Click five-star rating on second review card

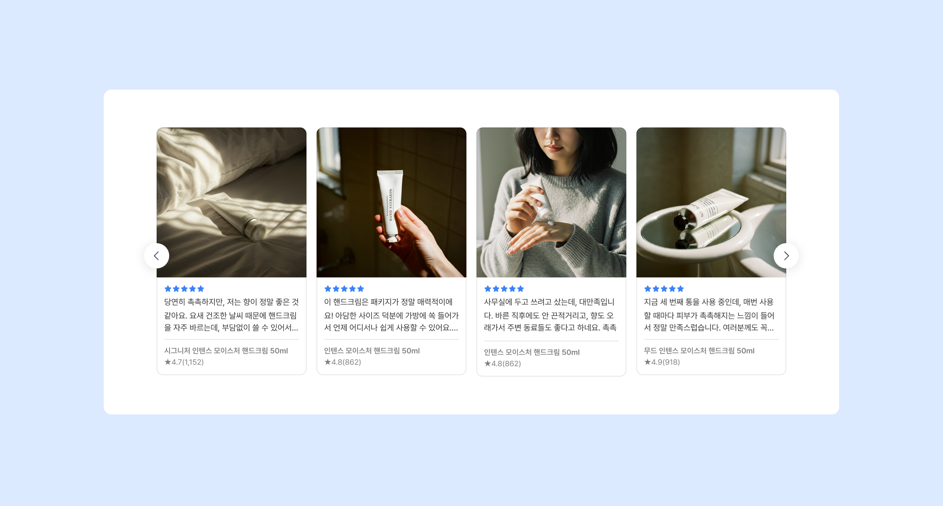pos(344,289)
